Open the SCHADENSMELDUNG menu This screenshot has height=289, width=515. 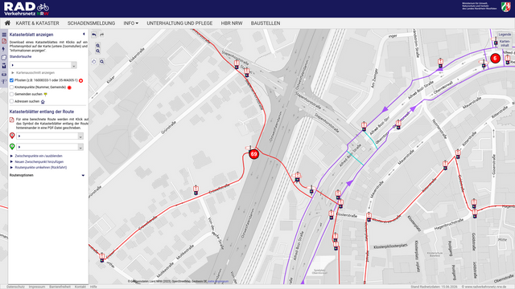[91, 23]
